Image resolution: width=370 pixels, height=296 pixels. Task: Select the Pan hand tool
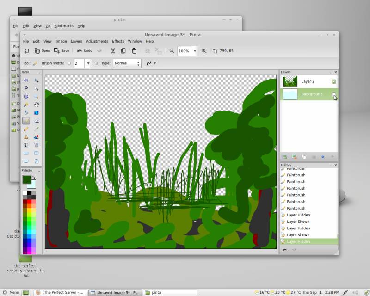(x=36, y=105)
